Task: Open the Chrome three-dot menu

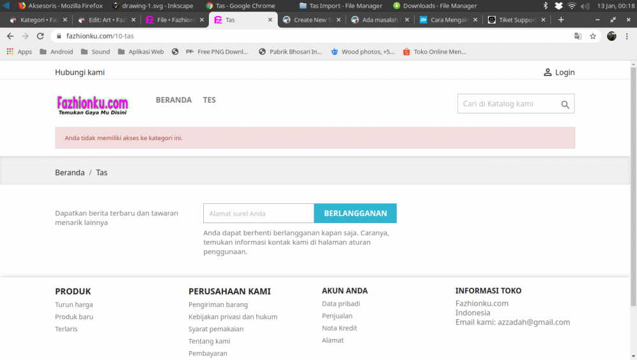Action: (x=627, y=36)
